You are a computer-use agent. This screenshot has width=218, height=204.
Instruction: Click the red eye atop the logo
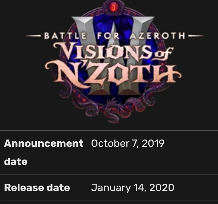pos(114,7)
